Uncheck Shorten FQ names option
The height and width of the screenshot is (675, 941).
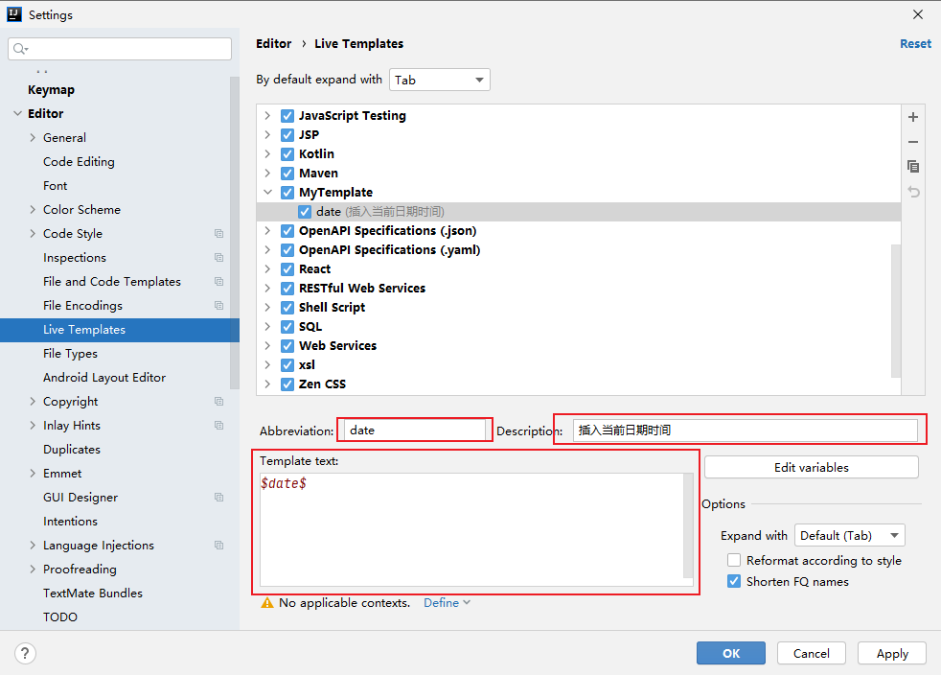[x=733, y=581]
